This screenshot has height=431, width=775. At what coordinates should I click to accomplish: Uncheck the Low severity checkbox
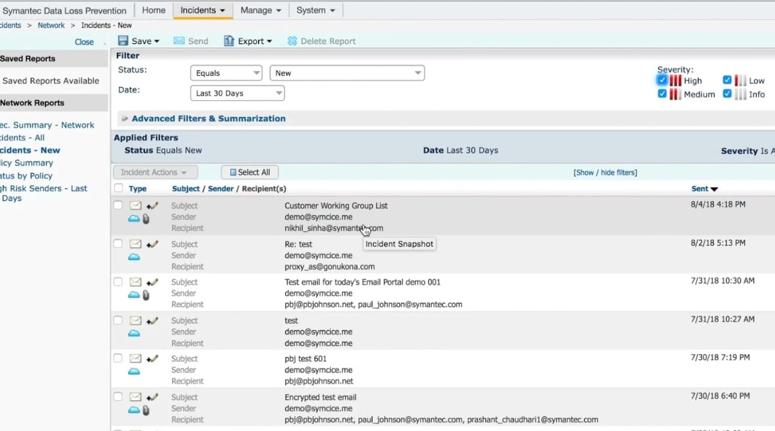point(727,80)
